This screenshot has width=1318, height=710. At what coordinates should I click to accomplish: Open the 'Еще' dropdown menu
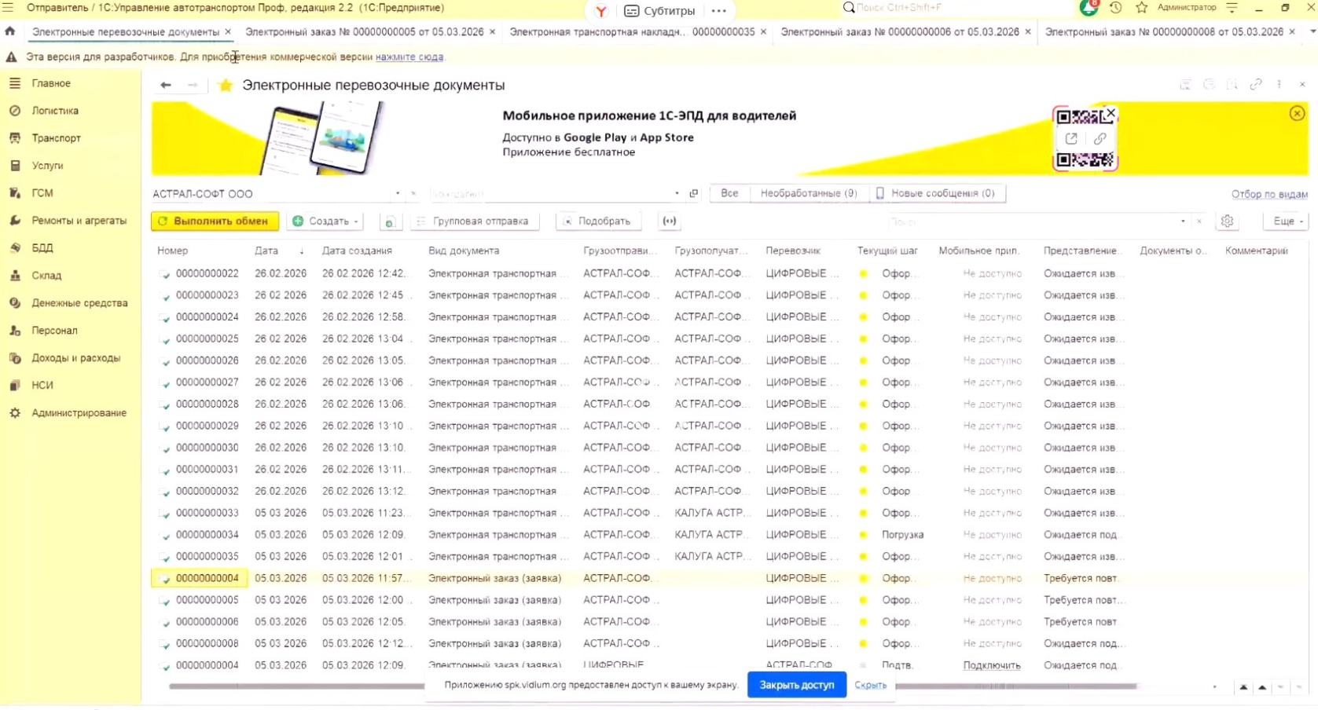(x=1287, y=221)
